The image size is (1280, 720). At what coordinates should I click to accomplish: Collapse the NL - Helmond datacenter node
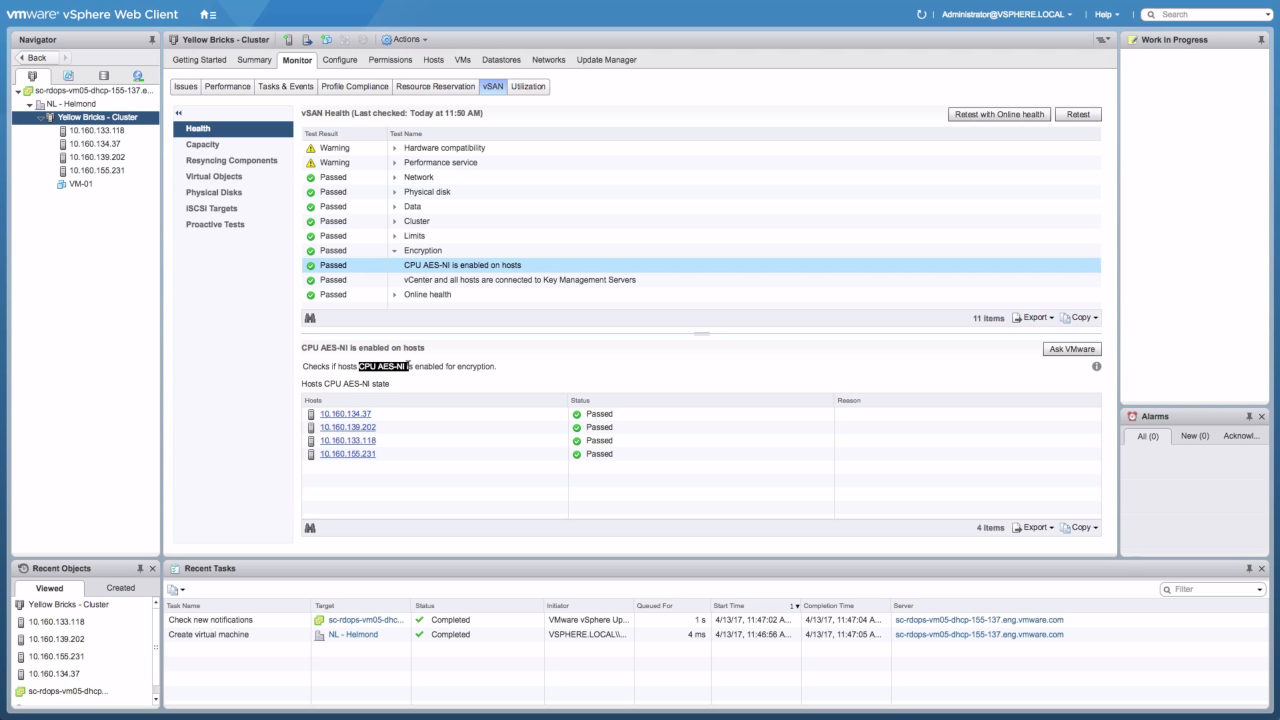click(x=29, y=104)
